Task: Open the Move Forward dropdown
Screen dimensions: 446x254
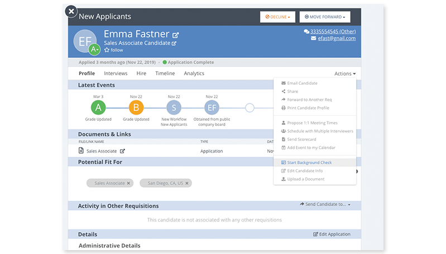Action: coord(324,17)
